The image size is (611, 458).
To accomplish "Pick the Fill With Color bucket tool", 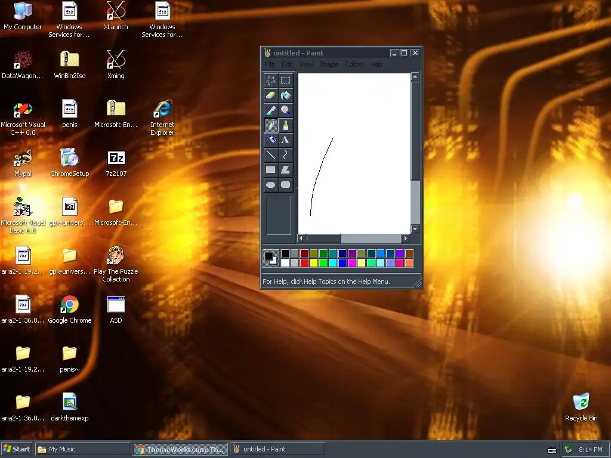I will pos(286,95).
